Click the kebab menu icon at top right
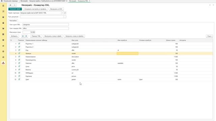The height and width of the screenshot is (121, 216). coord(210,5)
